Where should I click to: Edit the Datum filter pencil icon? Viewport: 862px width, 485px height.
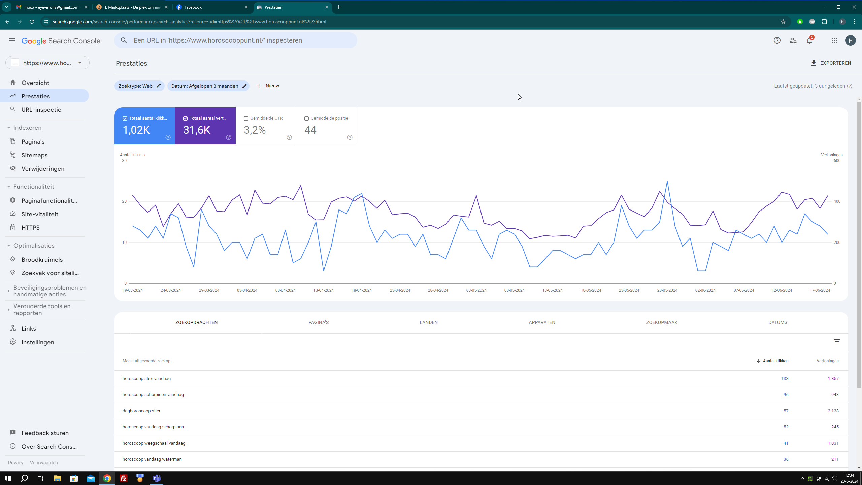pyautogui.click(x=244, y=86)
